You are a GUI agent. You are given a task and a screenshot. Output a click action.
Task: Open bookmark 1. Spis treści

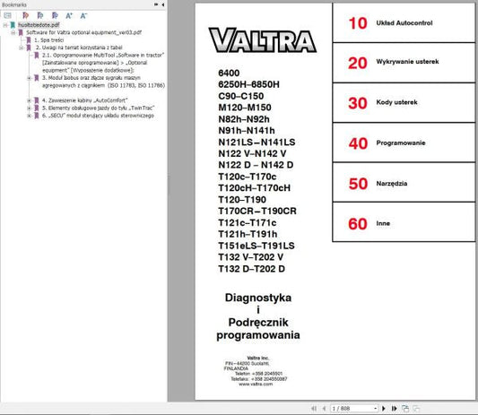pos(49,40)
